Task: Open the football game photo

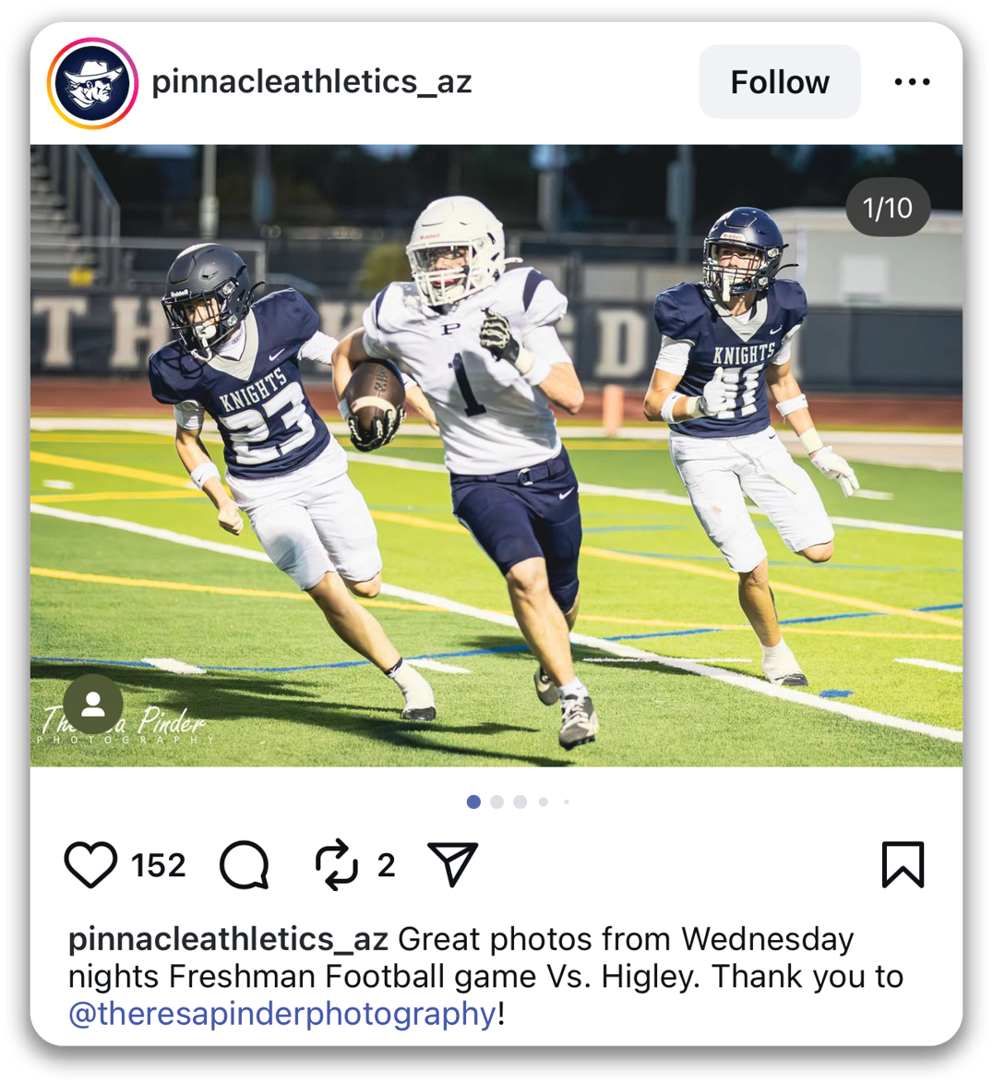Action: tap(496, 455)
